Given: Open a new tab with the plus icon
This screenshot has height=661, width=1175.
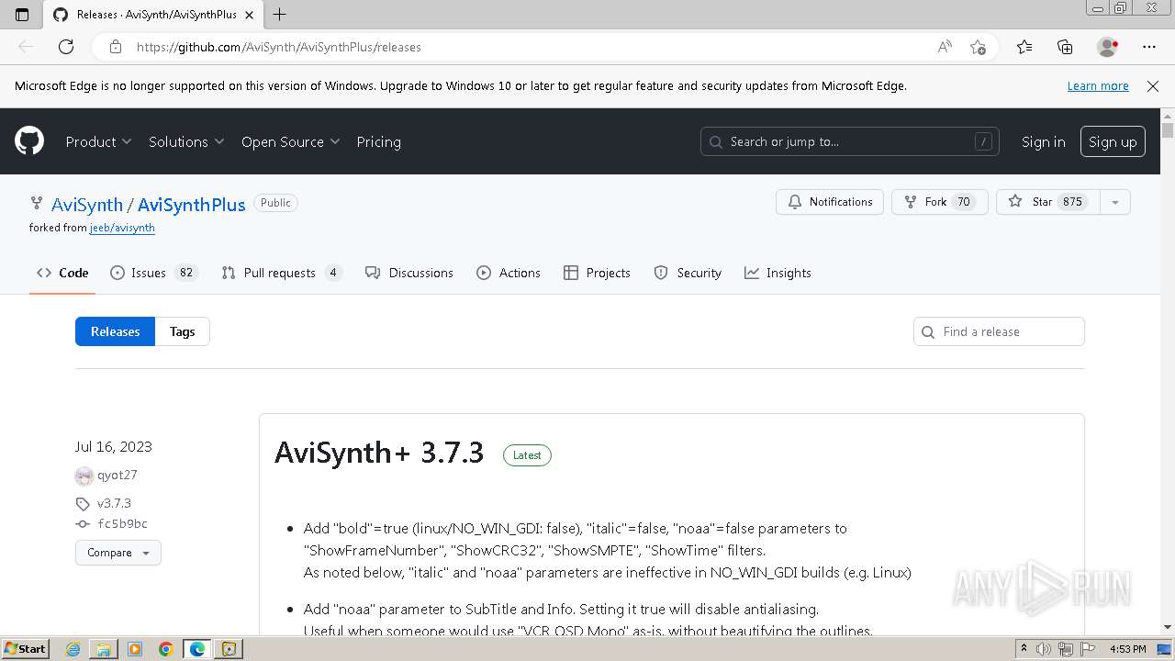Looking at the screenshot, I should pos(280,15).
